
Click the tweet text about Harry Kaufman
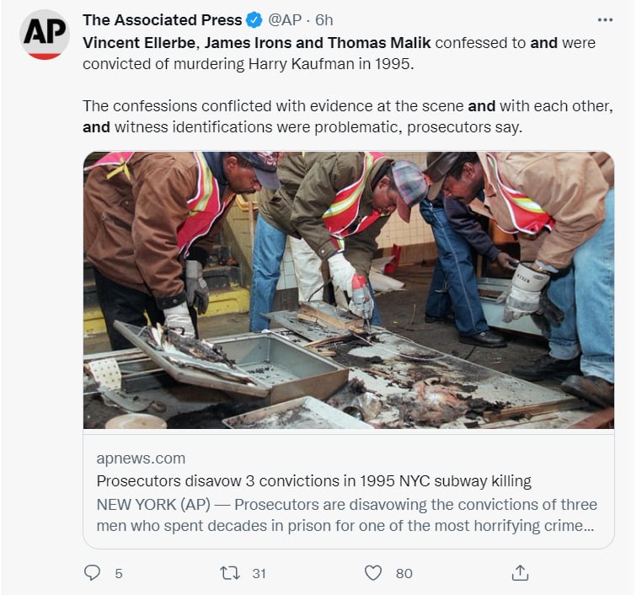339,53
